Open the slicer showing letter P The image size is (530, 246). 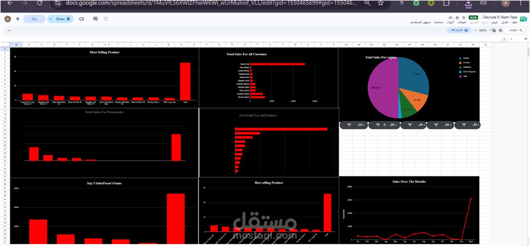(x=383, y=124)
